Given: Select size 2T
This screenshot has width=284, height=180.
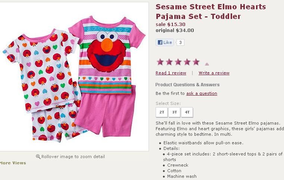Looking at the screenshot, I should [x=162, y=112].
